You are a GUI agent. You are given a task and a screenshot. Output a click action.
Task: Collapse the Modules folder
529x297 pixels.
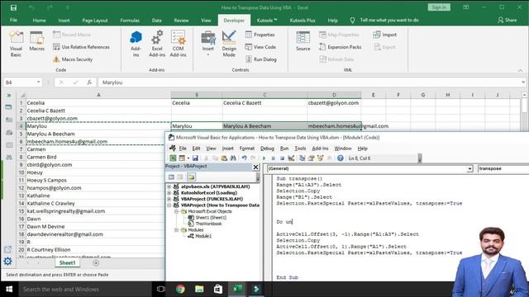(176, 229)
